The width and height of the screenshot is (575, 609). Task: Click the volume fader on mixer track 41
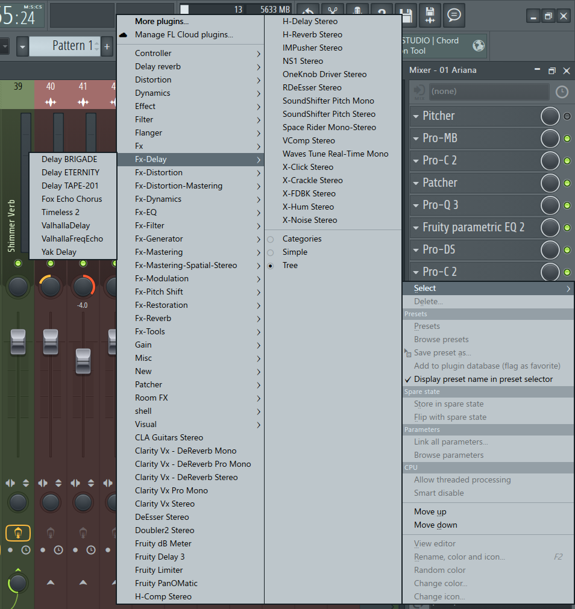tap(83, 360)
